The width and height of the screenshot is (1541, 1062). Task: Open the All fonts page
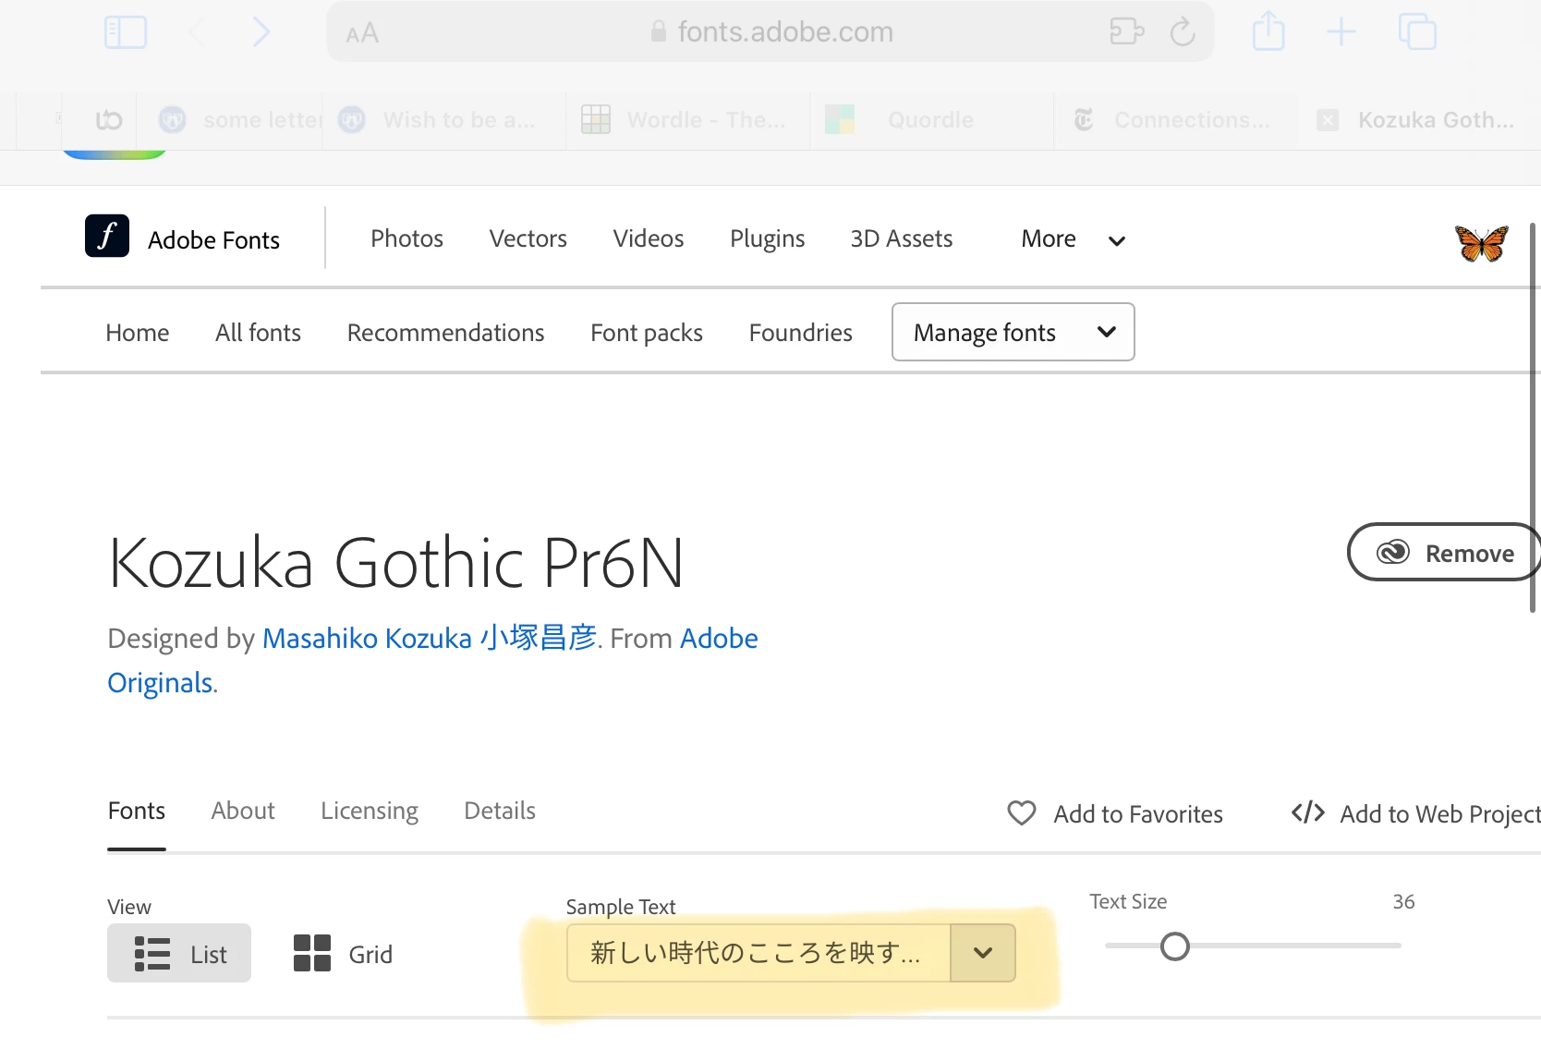(259, 333)
